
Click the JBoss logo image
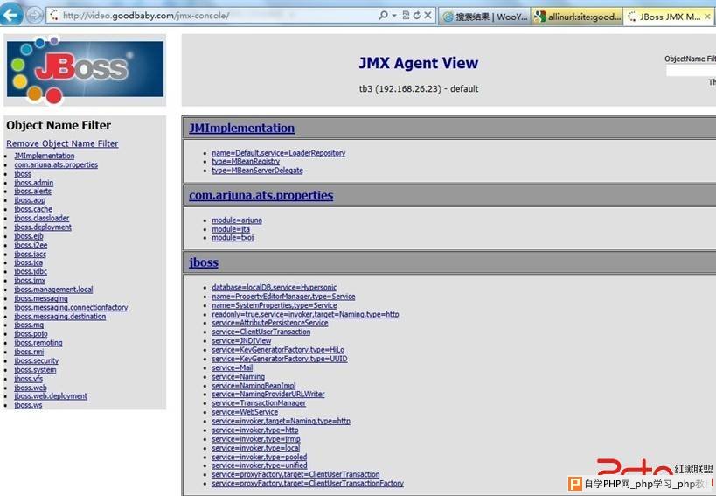85,69
